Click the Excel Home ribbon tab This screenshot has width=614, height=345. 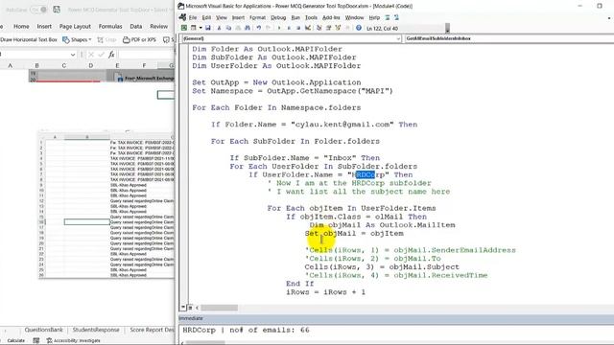coord(21,26)
